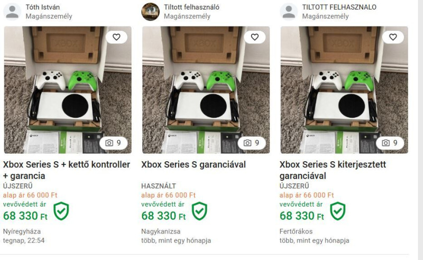Screen dimensions: 423x260
Task: Favorite the Tóth István Xbox listing
Action: pyautogui.click(x=116, y=37)
